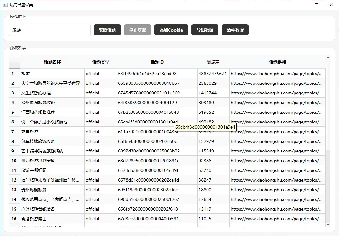Export data with the 导出数据 button
Screen dimensions: 339x236
[205, 30]
